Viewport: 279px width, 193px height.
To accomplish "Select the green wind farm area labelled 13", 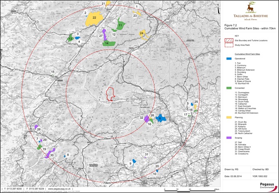I will click(x=70, y=39).
